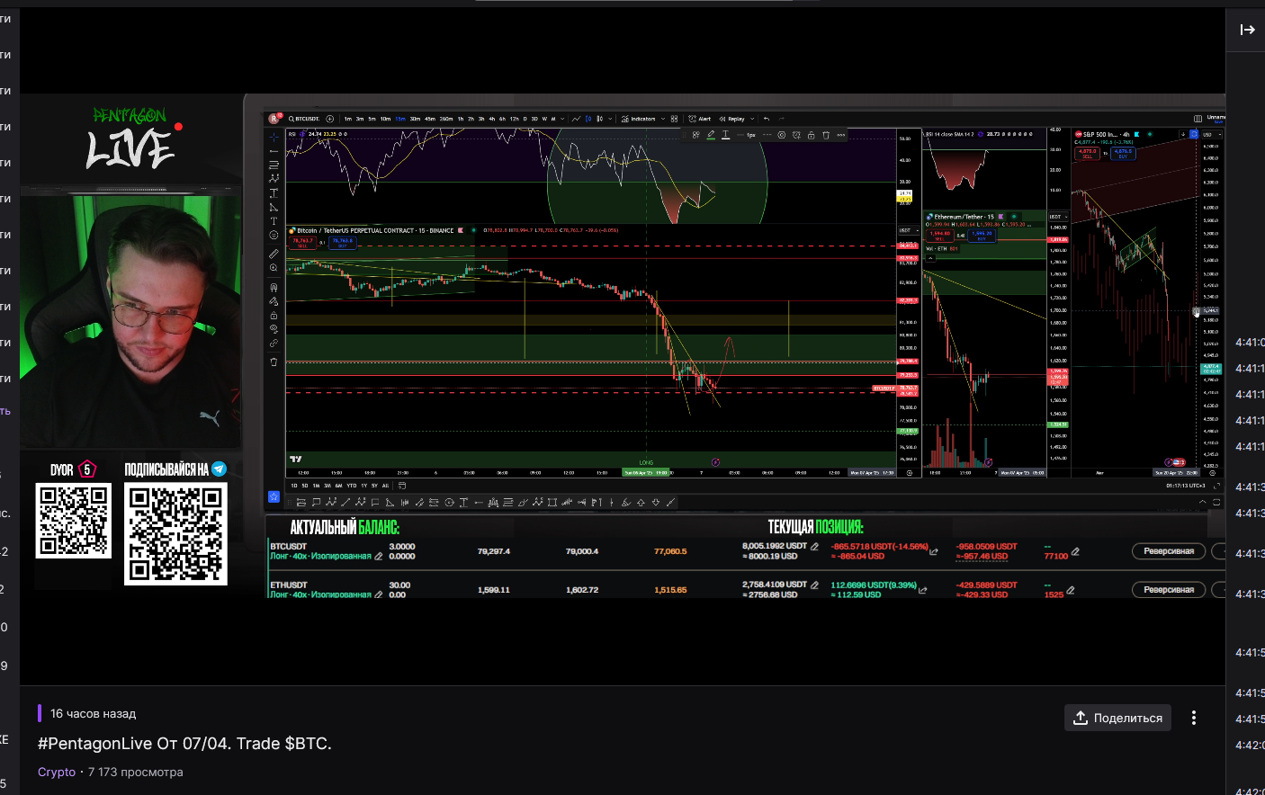
Task: Toggle hide-all-drawings eye icon in left toolbar
Action: [x=274, y=329]
